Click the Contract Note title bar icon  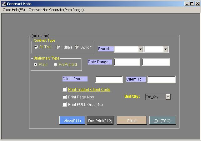point(4,4)
